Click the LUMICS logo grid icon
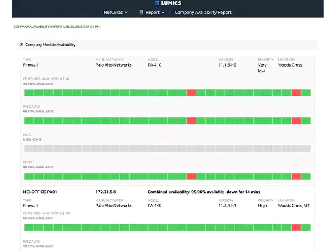The width and height of the screenshot is (335, 251). [157, 3]
